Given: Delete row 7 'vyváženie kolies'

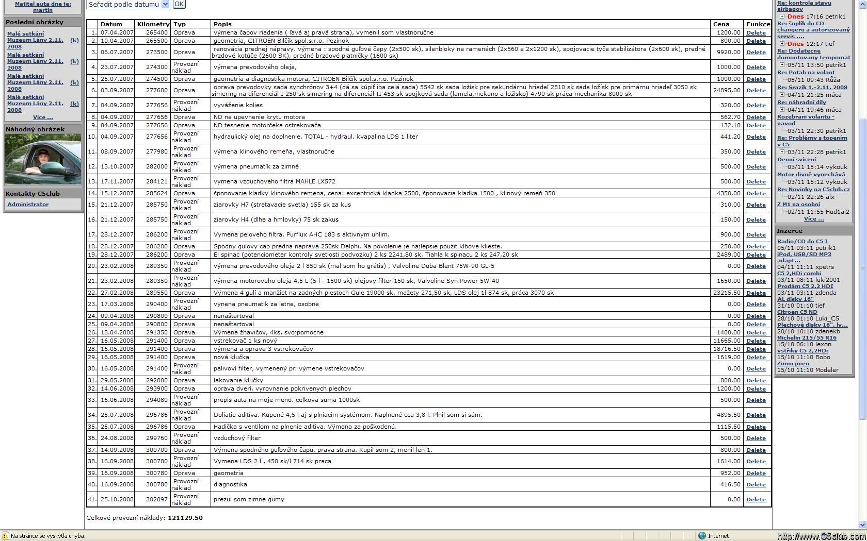Looking at the screenshot, I should click(x=756, y=105).
